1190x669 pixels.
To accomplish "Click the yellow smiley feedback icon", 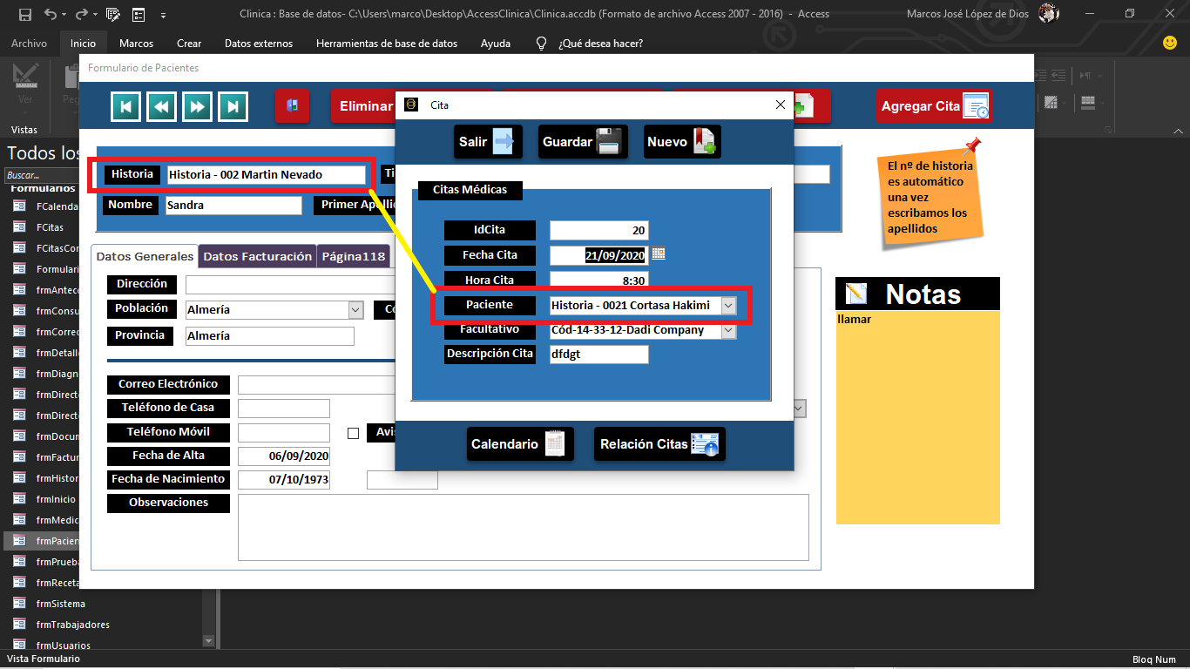I will [1170, 42].
